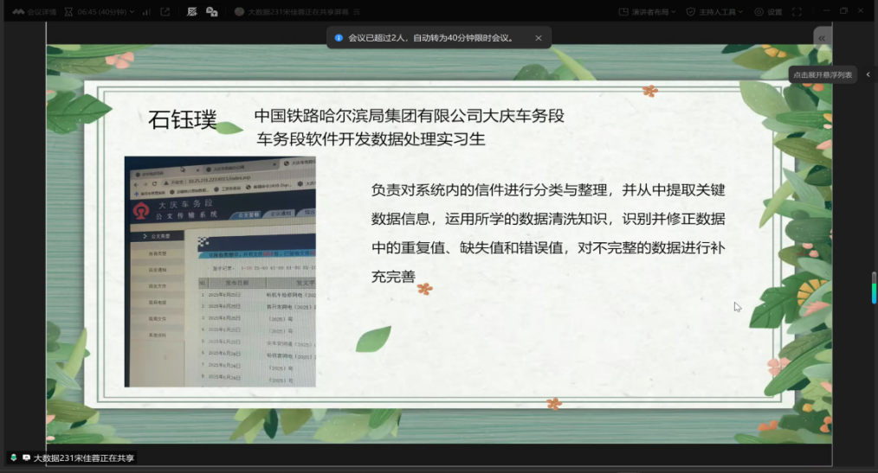Click the screen share icon beside sharer name

pyautogui.click(x=26, y=457)
